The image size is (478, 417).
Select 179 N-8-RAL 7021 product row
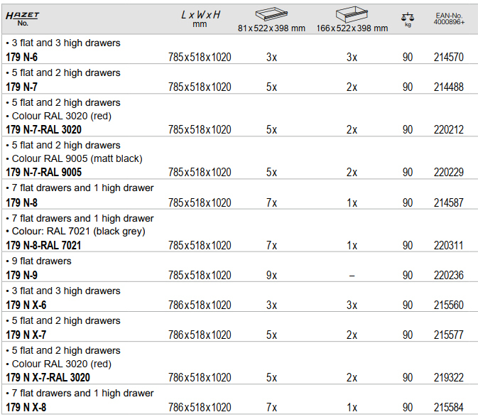[239, 230]
